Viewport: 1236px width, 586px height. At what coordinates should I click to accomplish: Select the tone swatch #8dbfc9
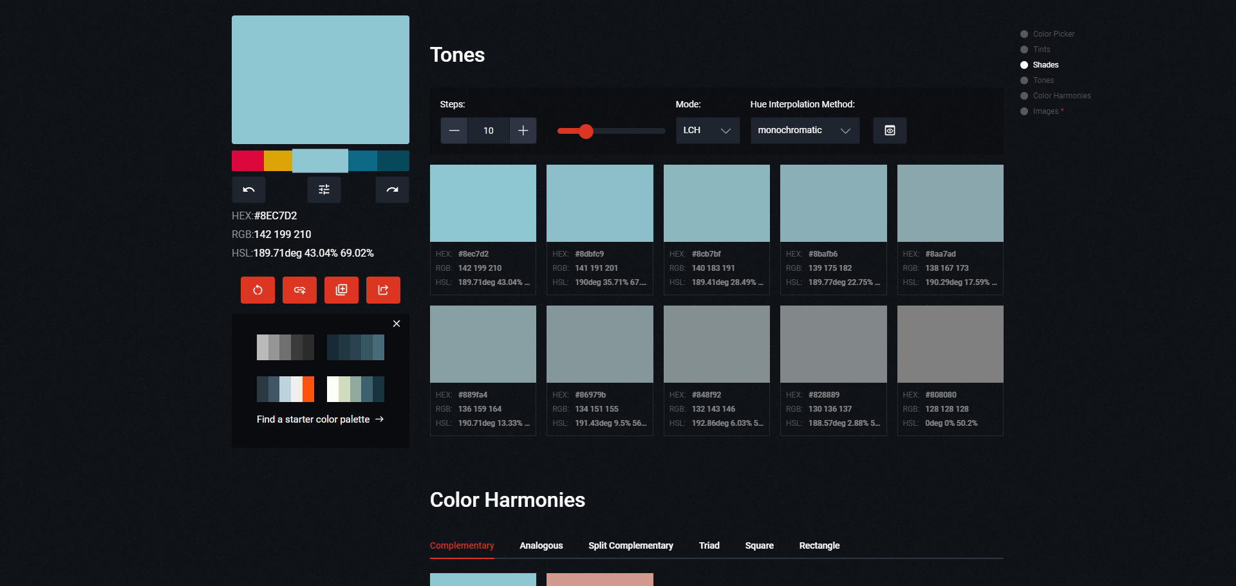point(599,203)
